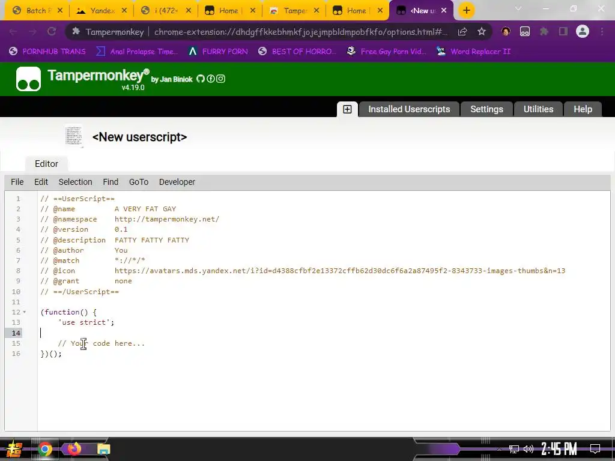Open Chrome from the taskbar

[45, 449]
